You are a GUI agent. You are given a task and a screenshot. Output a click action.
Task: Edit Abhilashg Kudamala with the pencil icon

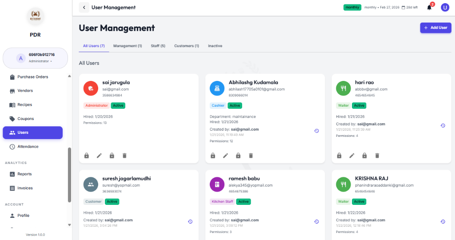click(225, 156)
